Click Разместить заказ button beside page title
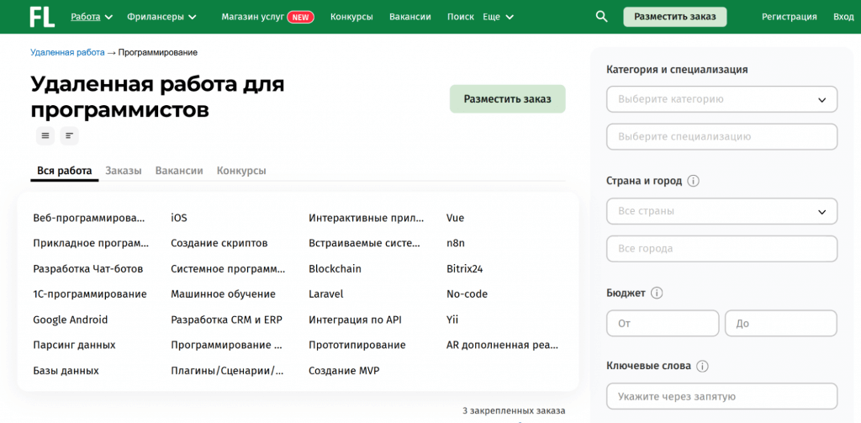The width and height of the screenshot is (861, 423). pyautogui.click(x=507, y=99)
